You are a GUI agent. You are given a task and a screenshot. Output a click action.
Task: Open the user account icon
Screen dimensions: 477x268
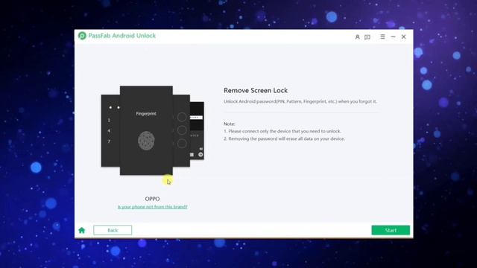357,36
